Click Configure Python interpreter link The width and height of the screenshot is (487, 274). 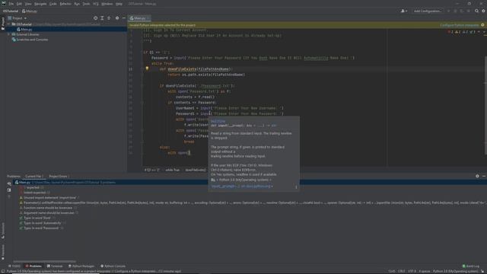460,25
